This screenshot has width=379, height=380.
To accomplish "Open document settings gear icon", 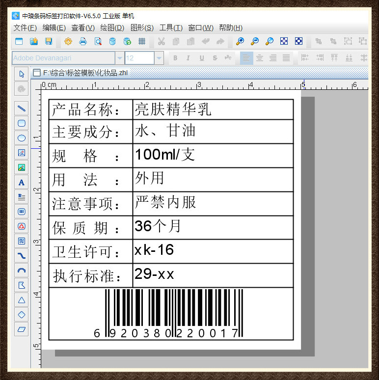I will [x=68, y=41].
